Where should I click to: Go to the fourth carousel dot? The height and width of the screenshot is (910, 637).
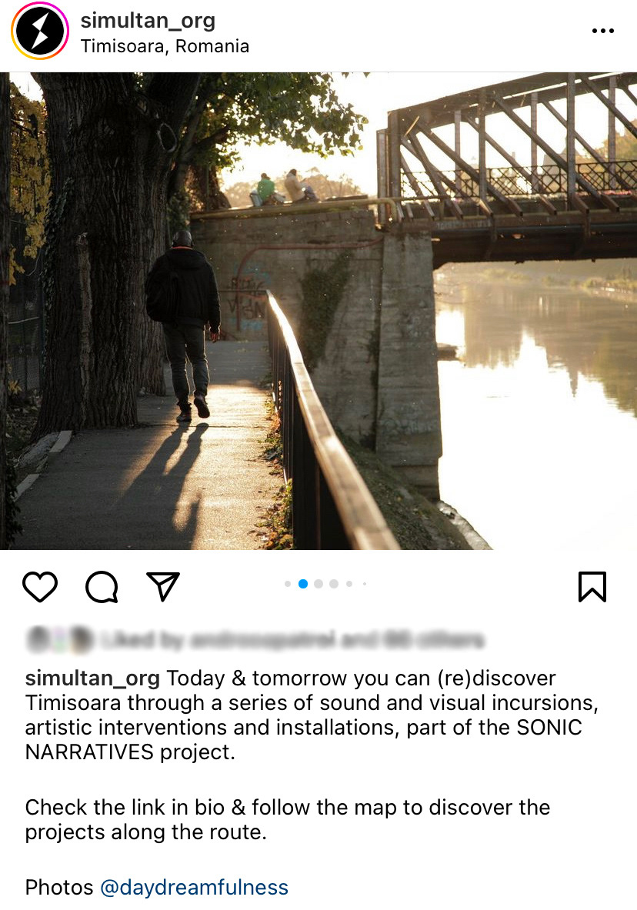pos(334,584)
